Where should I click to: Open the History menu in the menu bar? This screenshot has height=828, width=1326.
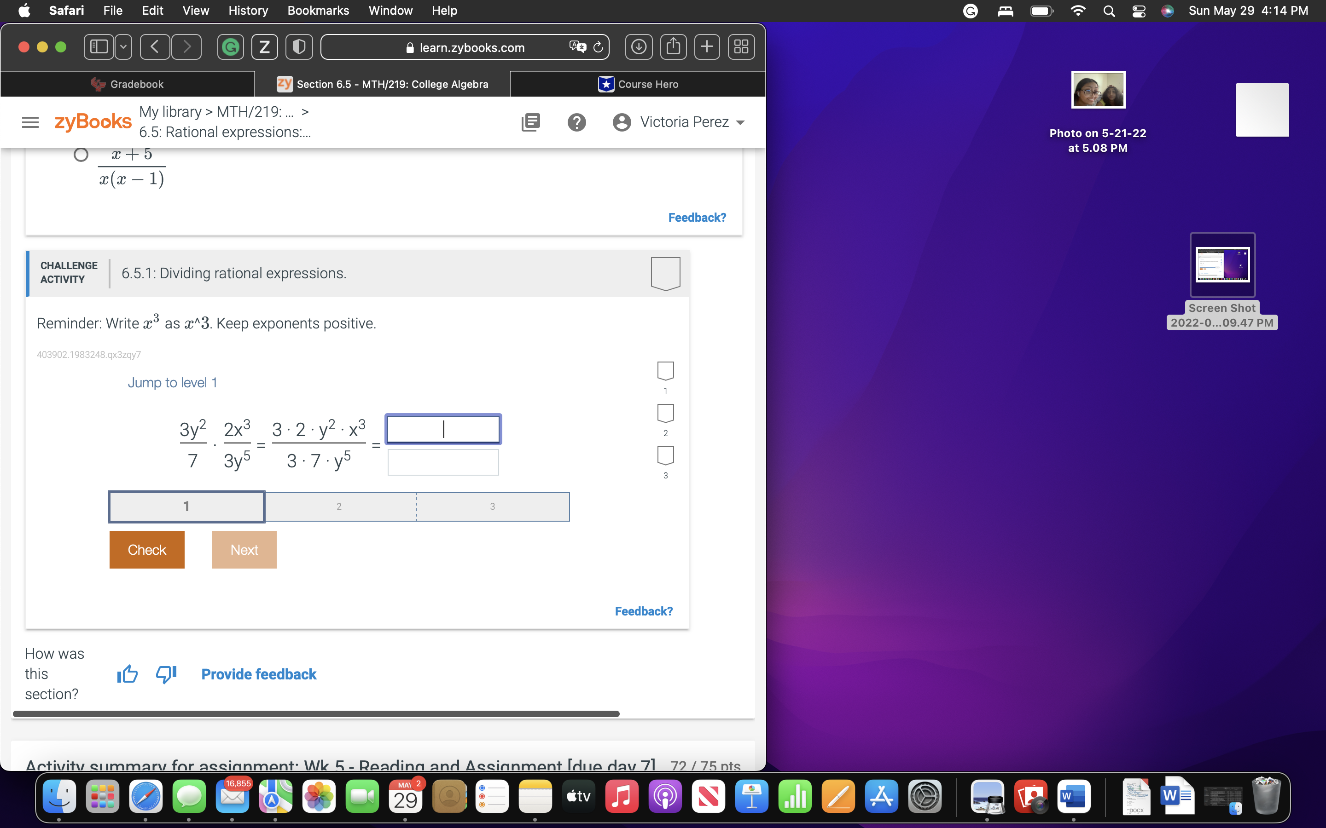tap(248, 11)
